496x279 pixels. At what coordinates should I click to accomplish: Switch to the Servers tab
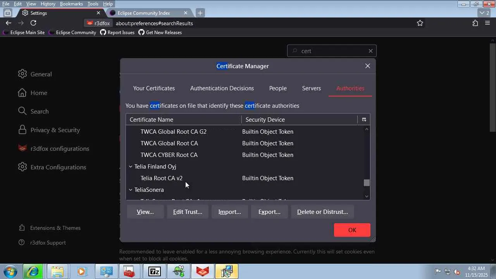[x=312, y=88]
